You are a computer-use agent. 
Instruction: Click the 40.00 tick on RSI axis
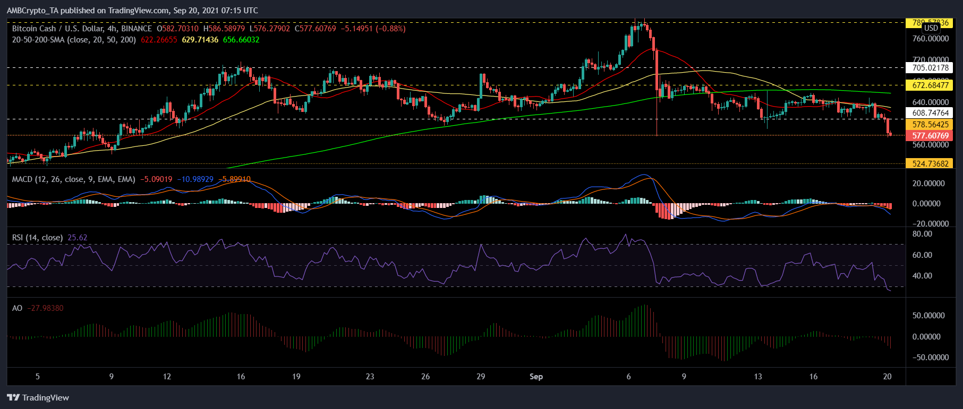click(922, 276)
